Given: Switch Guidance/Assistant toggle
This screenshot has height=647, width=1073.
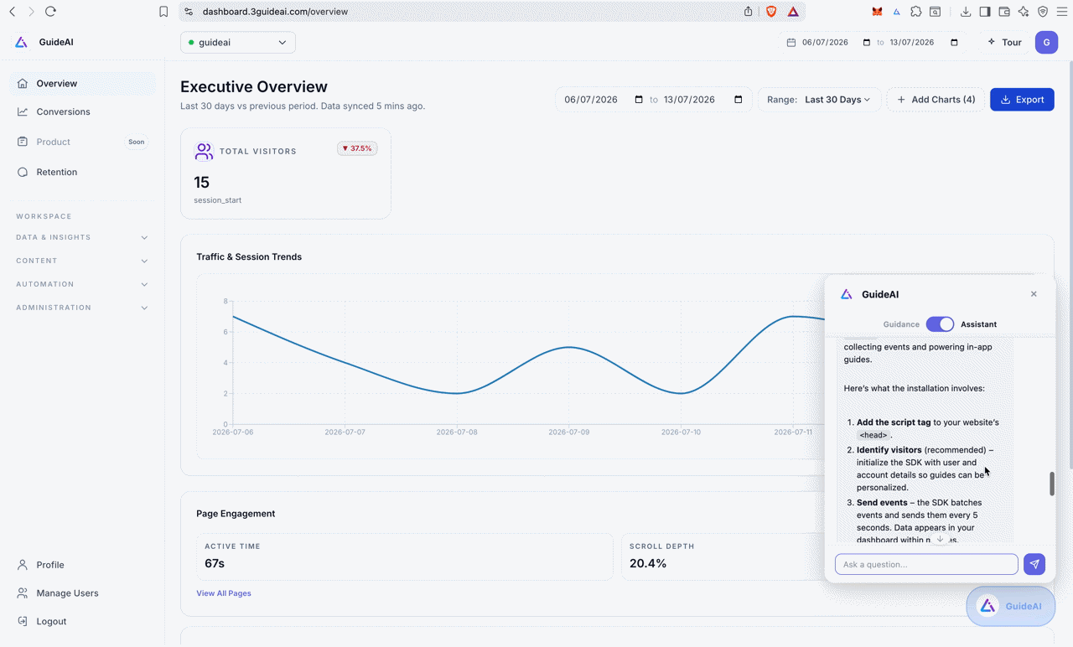Looking at the screenshot, I should tap(940, 323).
